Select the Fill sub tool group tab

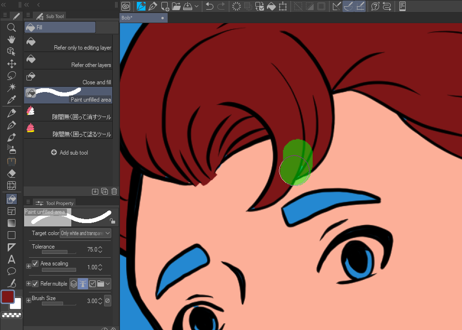click(60, 27)
